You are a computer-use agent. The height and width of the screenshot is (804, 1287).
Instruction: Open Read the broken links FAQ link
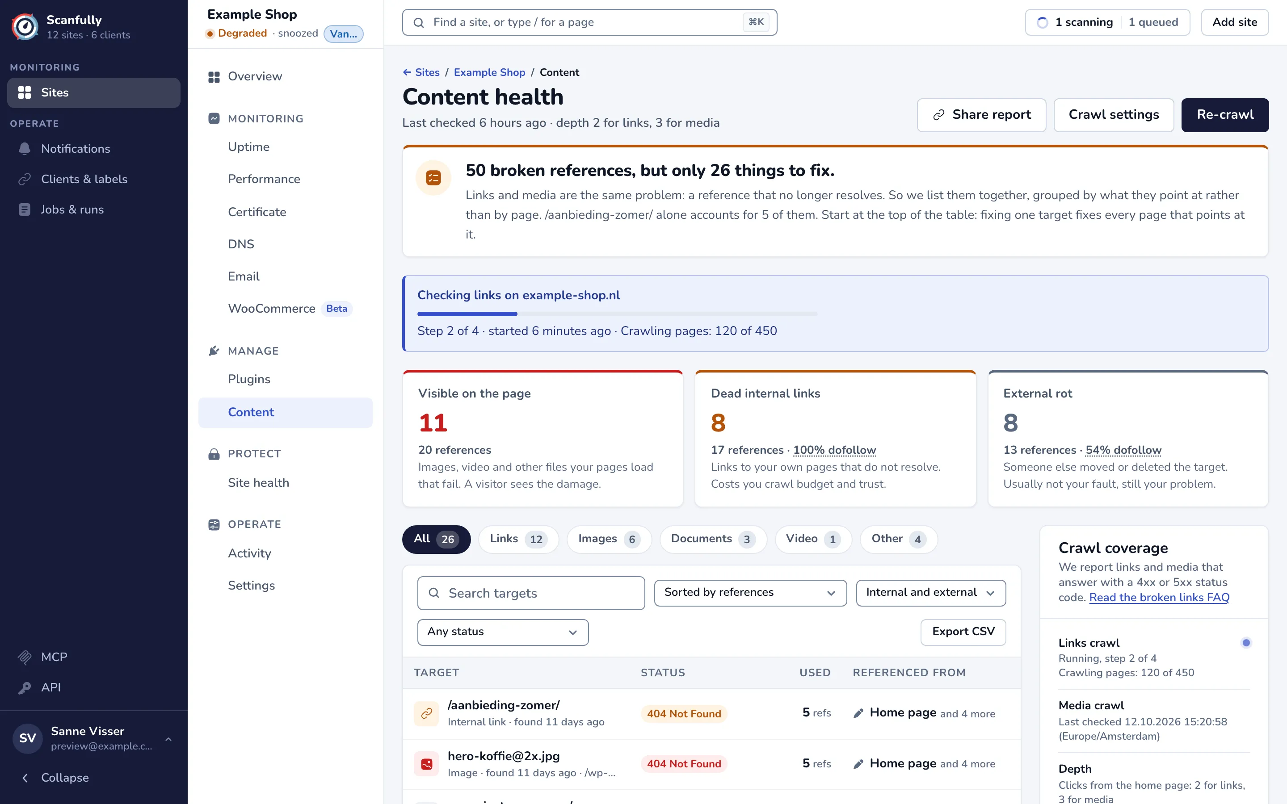(x=1159, y=598)
